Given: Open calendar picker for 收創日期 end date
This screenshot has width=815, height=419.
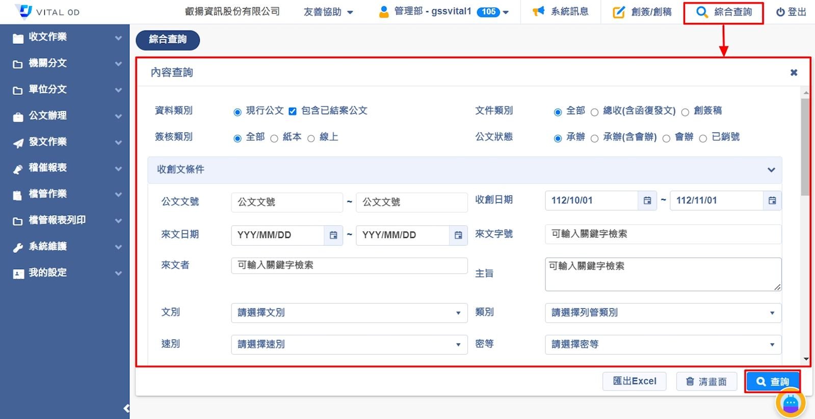Looking at the screenshot, I should point(772,201).
